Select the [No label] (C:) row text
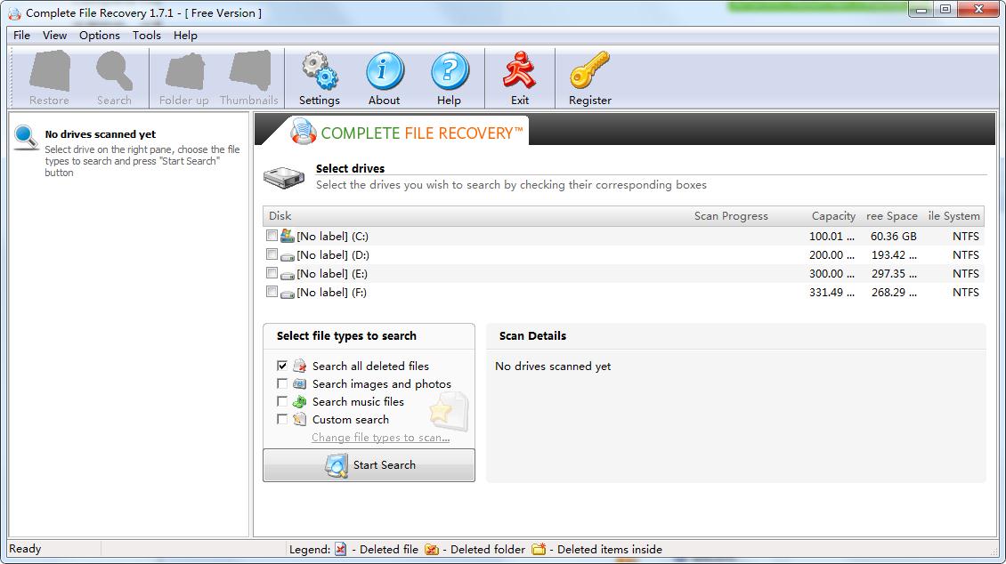 tap(332, 237)
